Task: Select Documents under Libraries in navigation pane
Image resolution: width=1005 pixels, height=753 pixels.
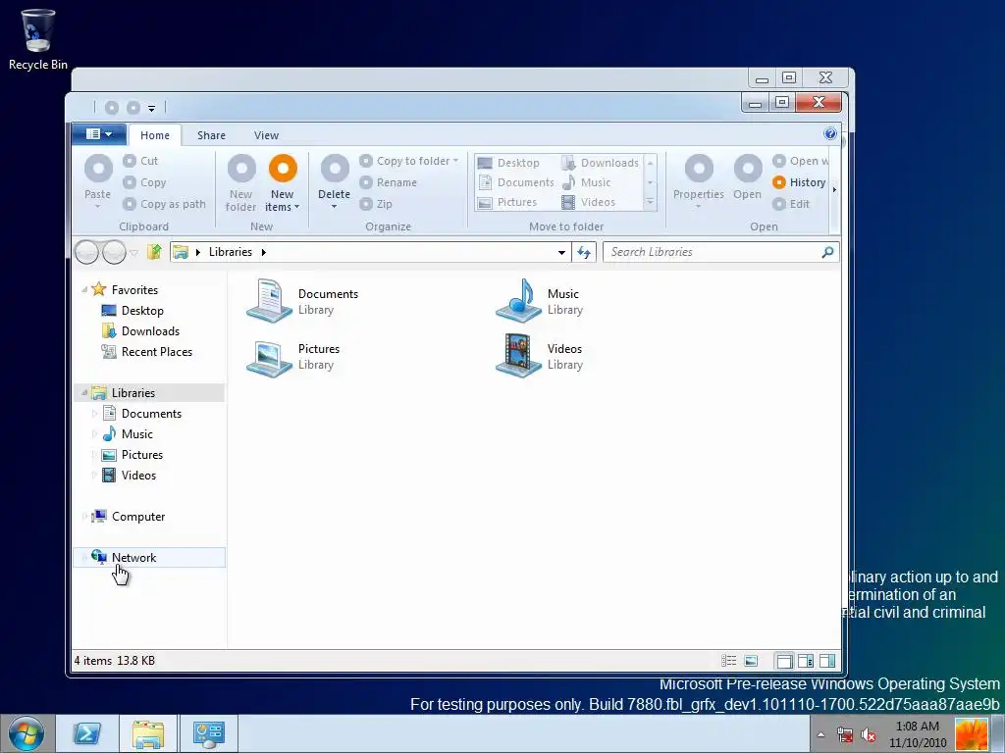Action: 151,414
